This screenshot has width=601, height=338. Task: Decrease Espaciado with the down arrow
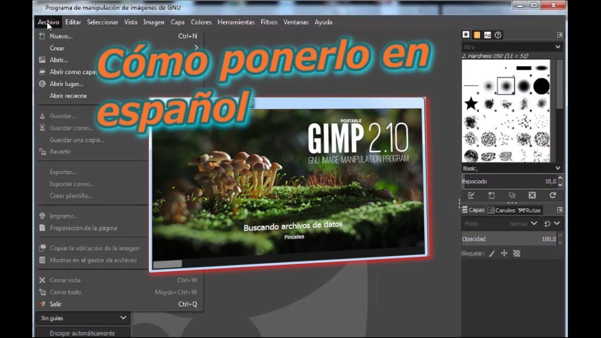point(560,184)
